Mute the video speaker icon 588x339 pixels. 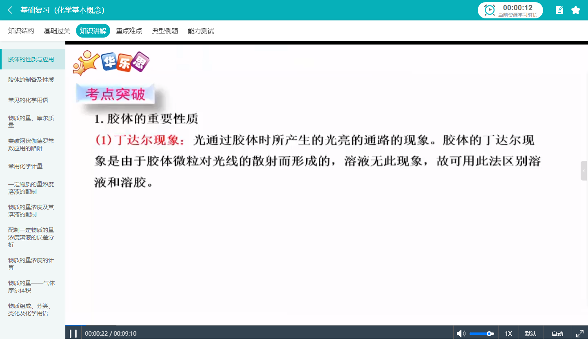(461, 334)
